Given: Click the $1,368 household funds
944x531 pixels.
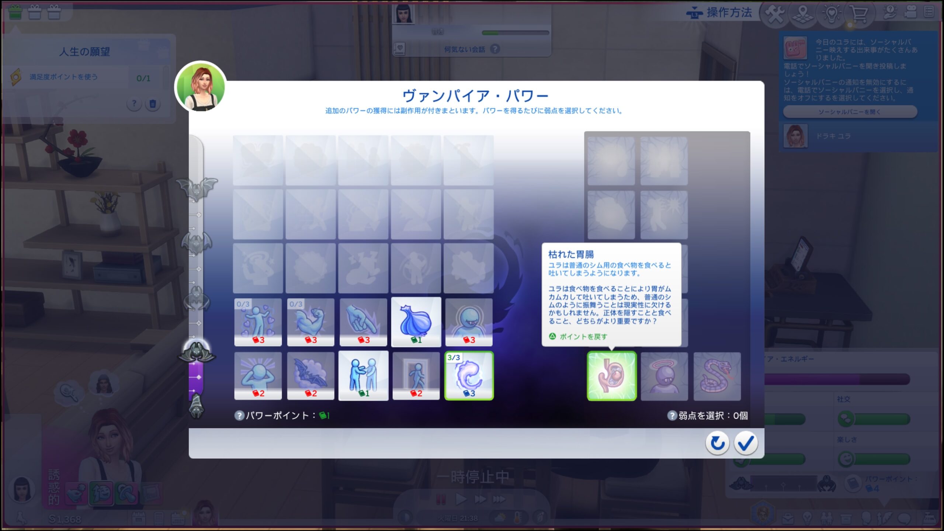Looking at the screenshot, I should coord(65,519).
